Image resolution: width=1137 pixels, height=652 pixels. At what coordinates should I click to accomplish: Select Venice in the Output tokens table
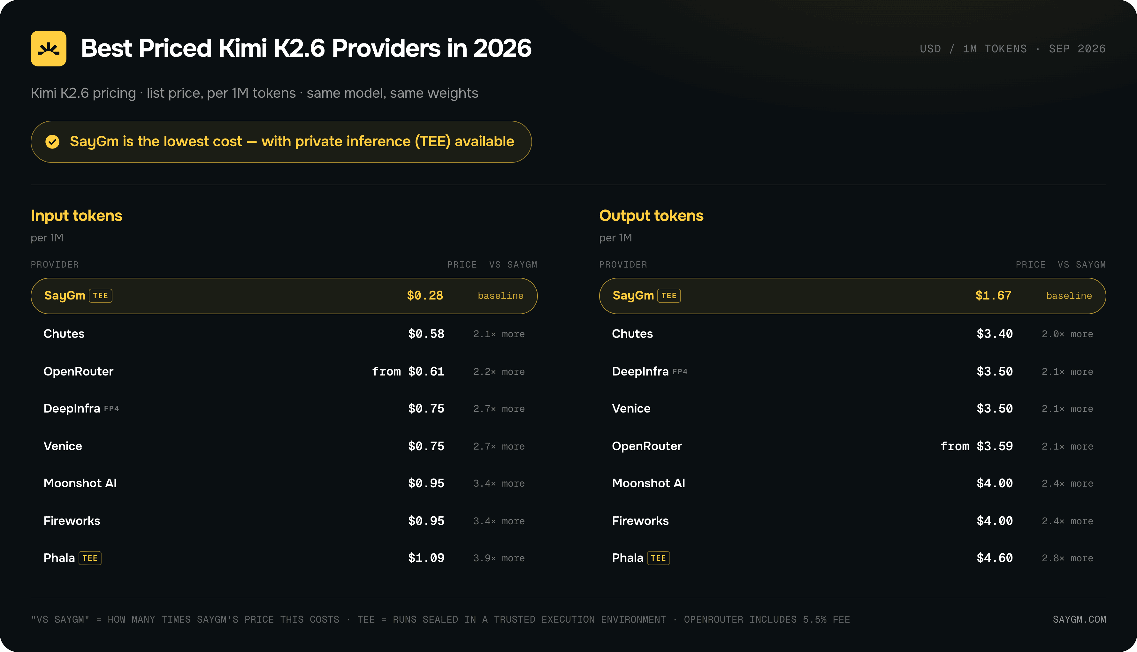631,409
